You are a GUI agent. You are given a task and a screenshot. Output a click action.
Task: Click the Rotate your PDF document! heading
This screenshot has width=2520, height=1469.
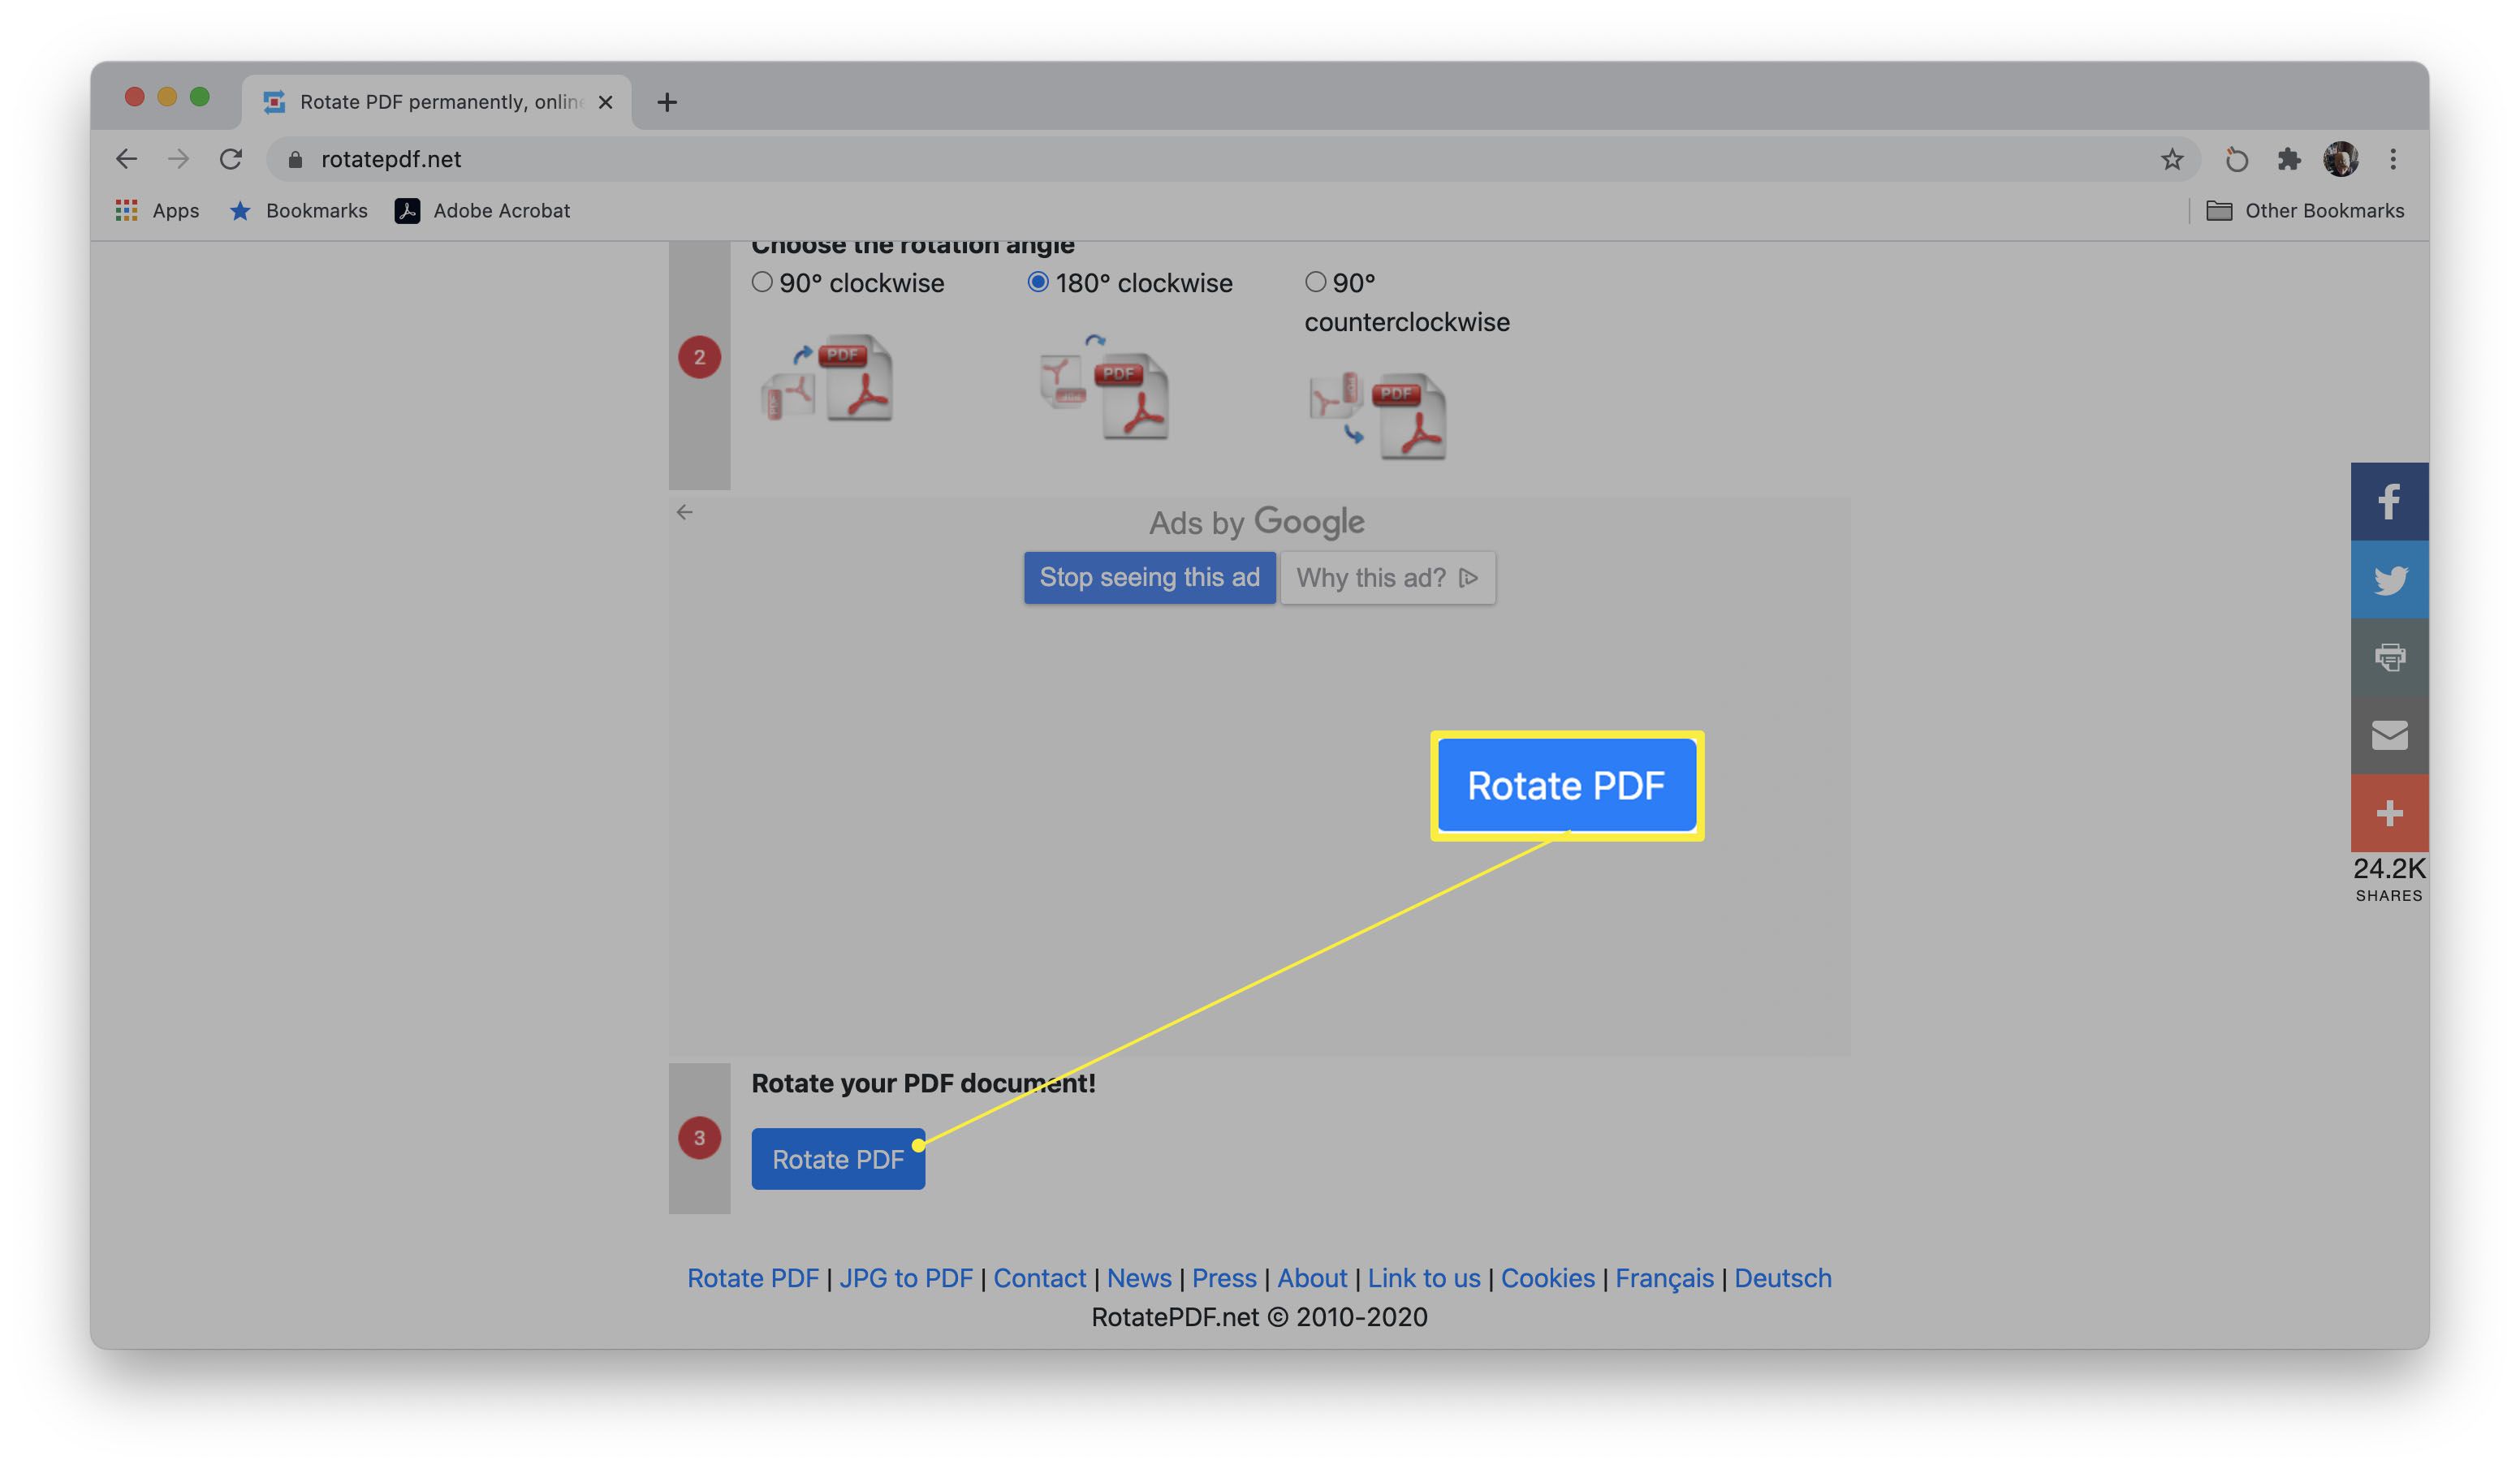tap(923, 1083)
